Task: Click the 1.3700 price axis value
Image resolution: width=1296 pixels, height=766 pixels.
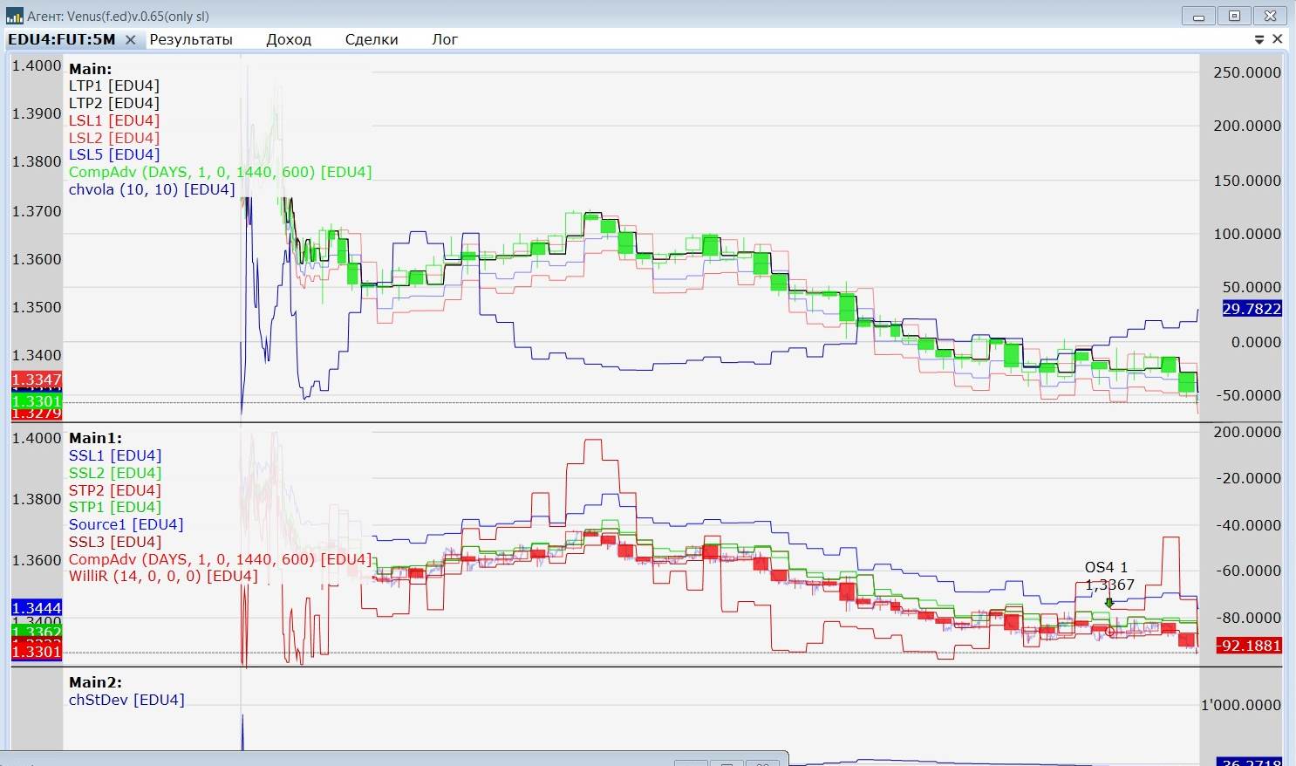Action: [37, 211]
